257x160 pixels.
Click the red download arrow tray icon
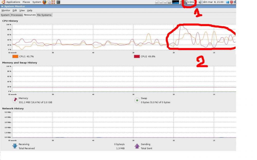[232, 2]
